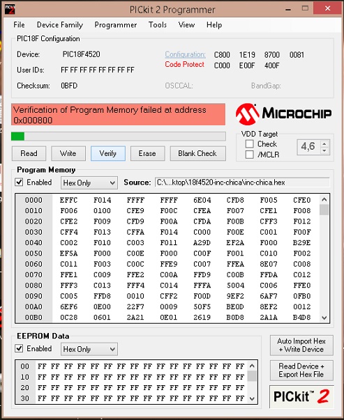
Task: Click the Erase button
Action: coord(147,153)
